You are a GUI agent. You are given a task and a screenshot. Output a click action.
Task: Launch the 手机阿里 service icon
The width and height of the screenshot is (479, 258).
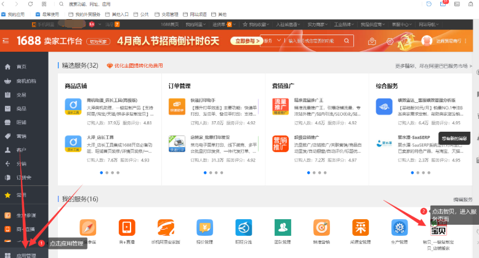166,227
